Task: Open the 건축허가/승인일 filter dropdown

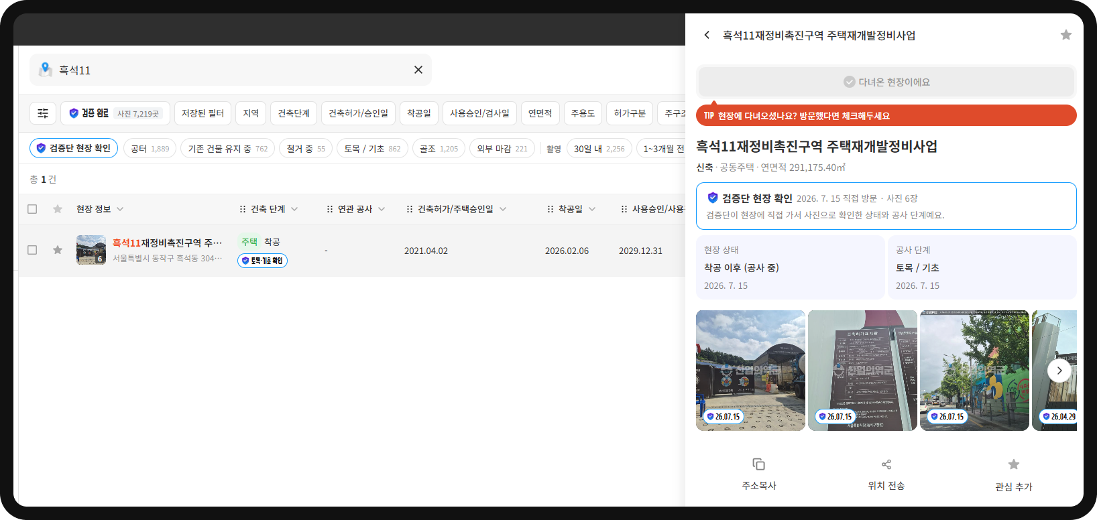Action: 358,113
